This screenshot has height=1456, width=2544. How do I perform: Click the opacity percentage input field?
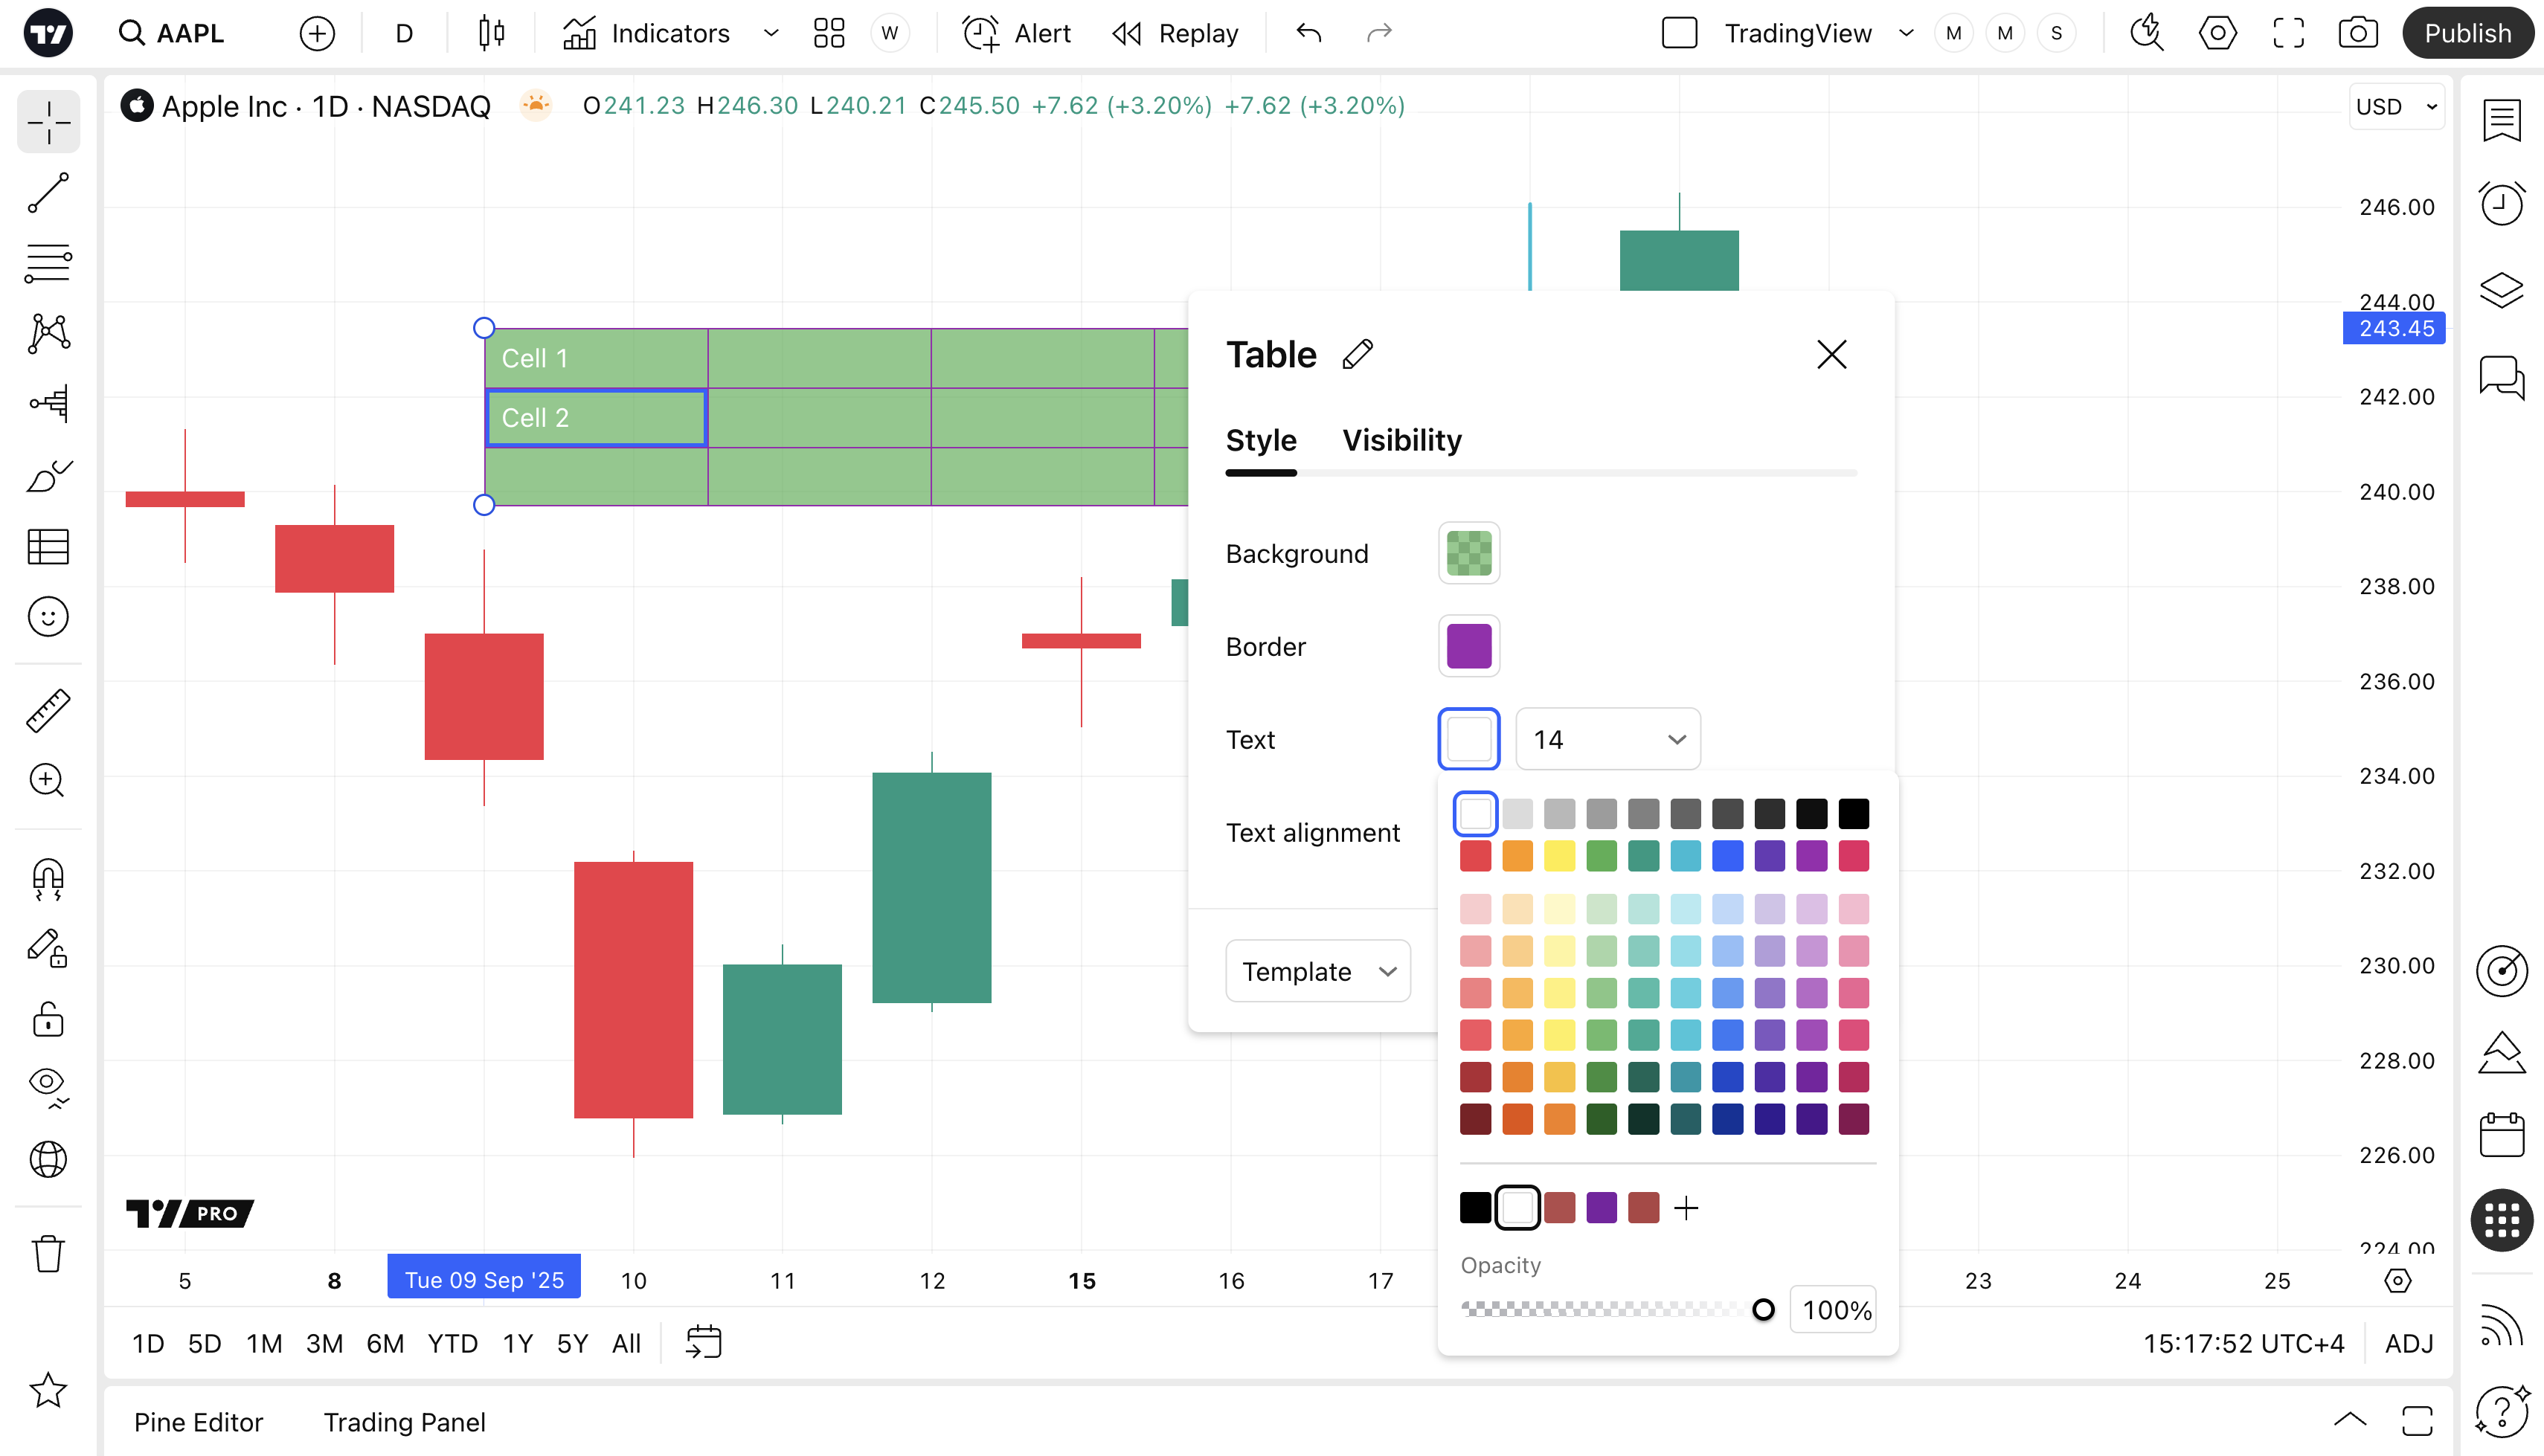[x=1834, y=1309]
